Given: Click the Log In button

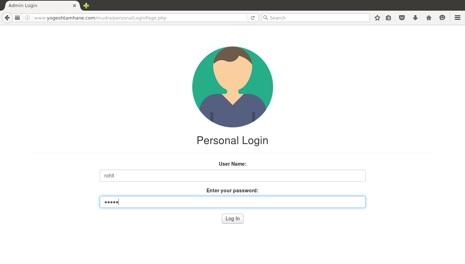Looking at the screenshot, I should 233,219.
